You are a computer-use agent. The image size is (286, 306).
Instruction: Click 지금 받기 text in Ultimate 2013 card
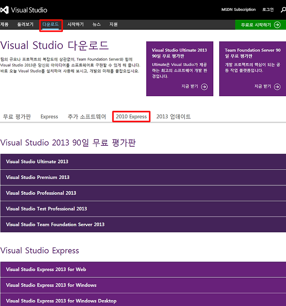tap(190, 86)
